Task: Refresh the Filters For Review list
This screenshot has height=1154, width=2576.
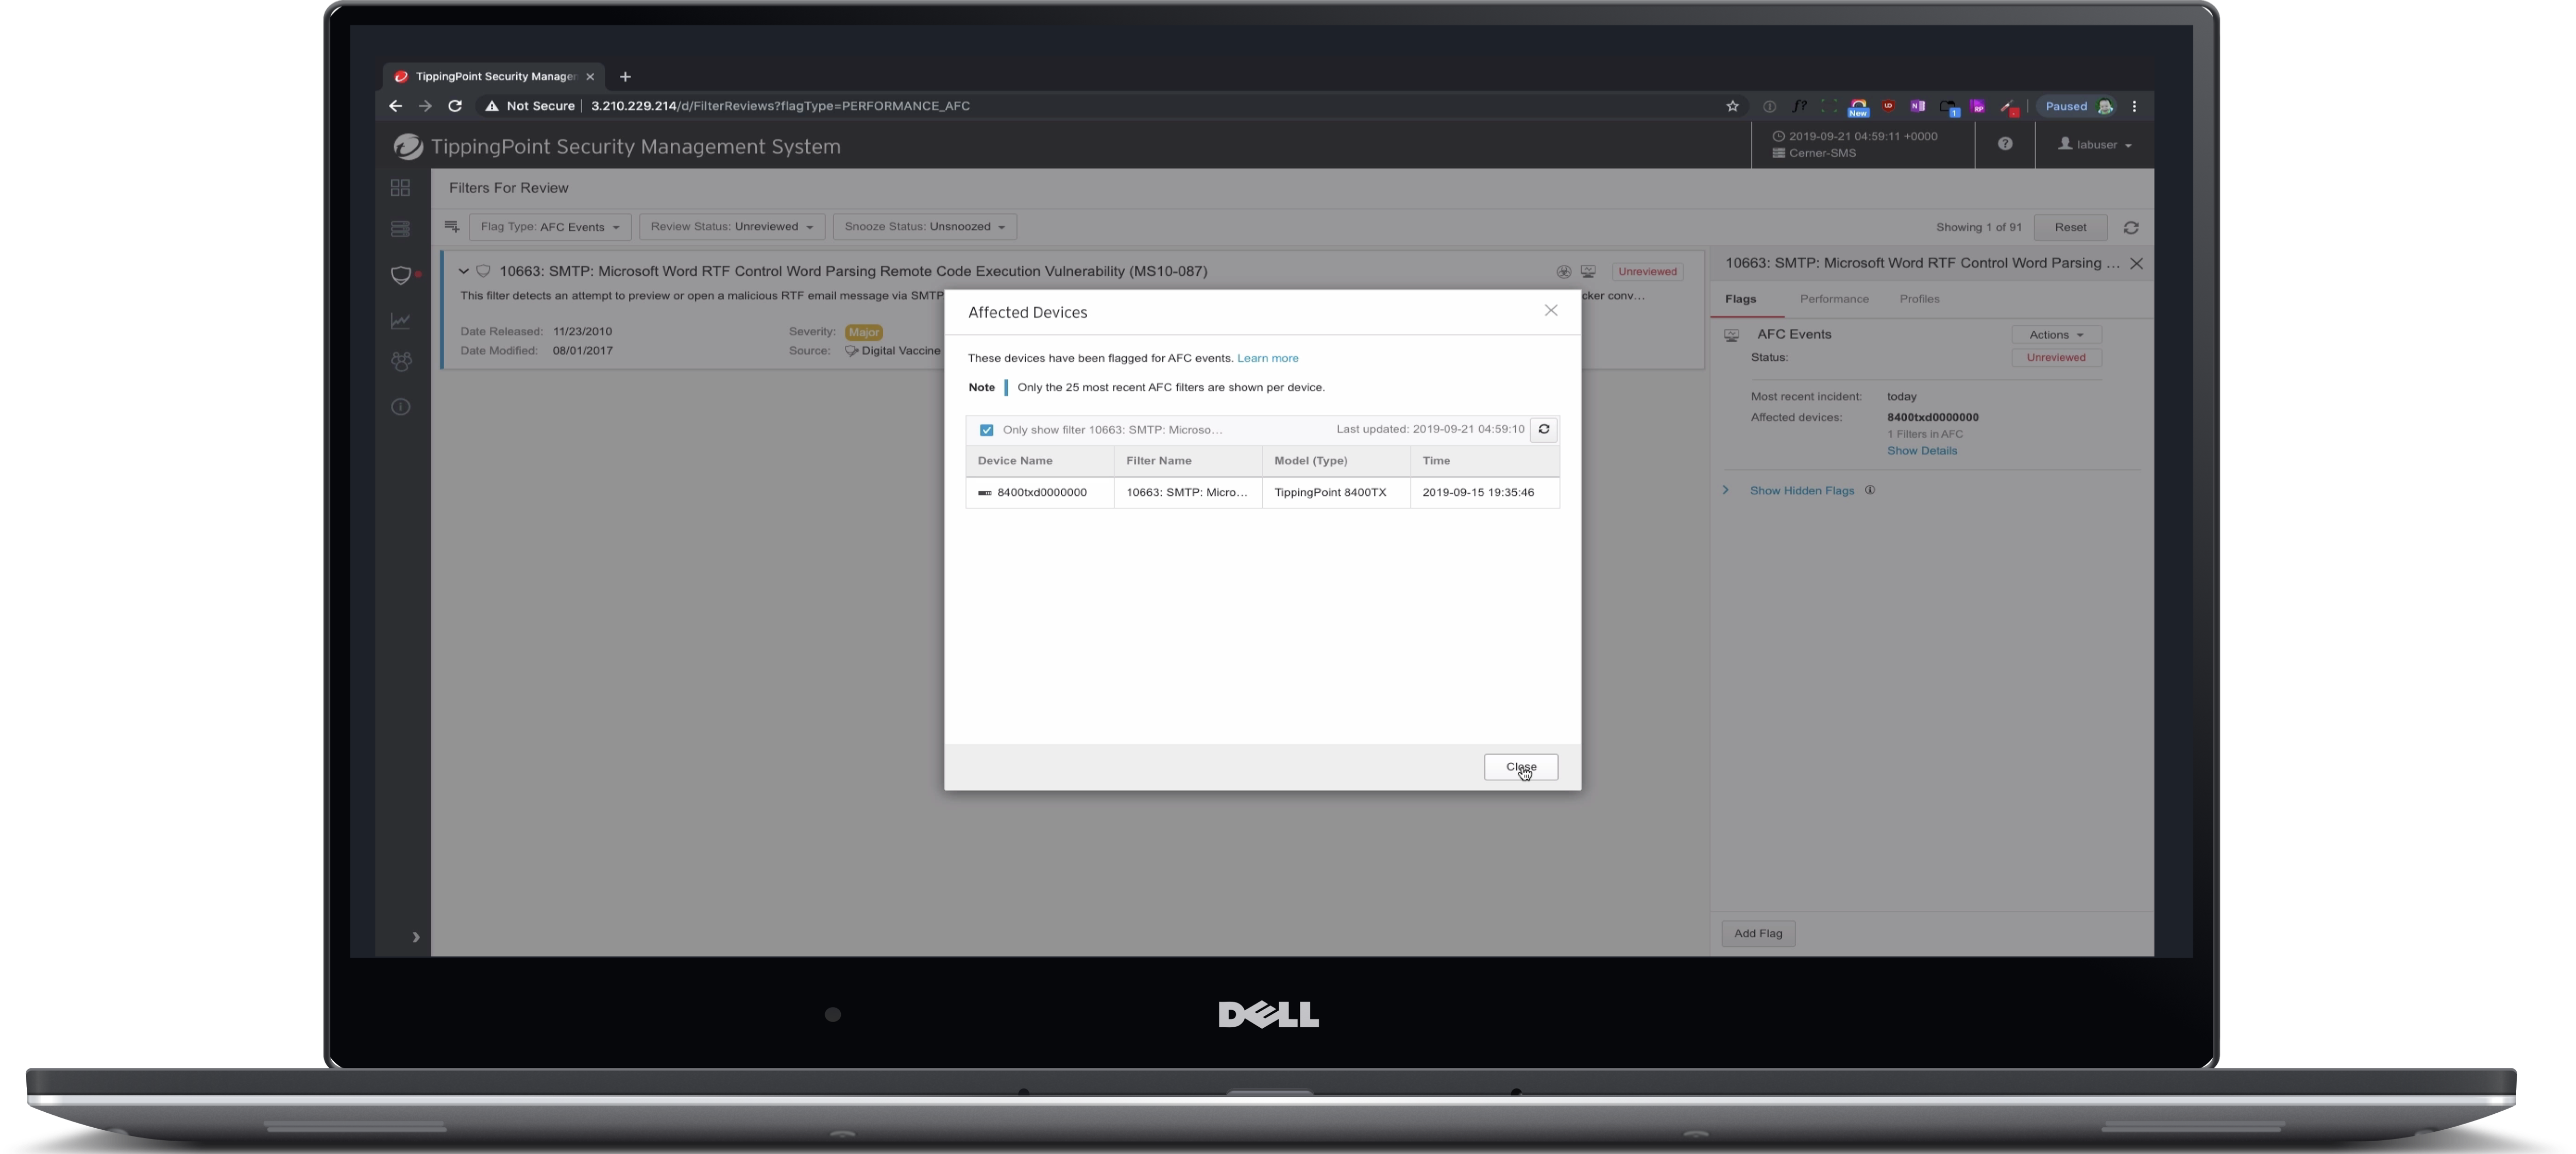Action: point(2131,228)
